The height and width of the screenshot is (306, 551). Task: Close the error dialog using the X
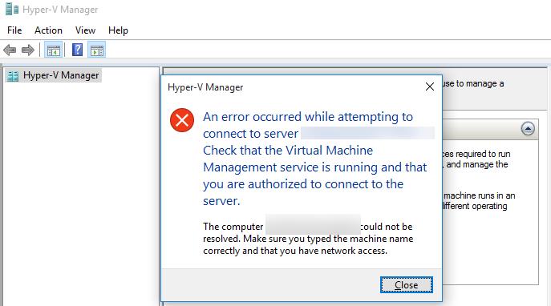(x=430, y=87)
